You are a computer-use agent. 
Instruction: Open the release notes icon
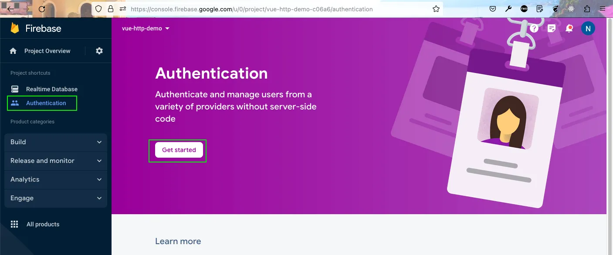(x=552, y=29)
